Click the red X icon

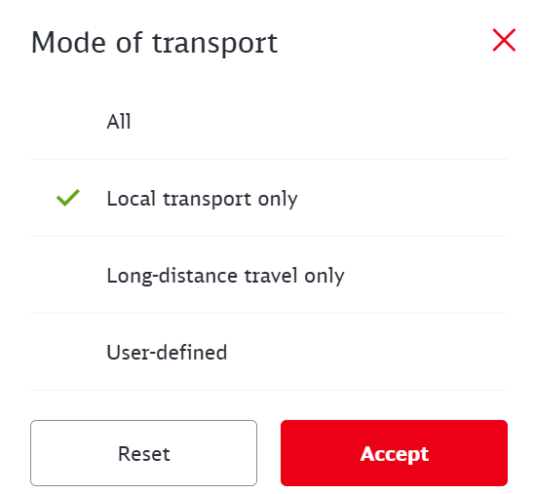tap(504, 40)
